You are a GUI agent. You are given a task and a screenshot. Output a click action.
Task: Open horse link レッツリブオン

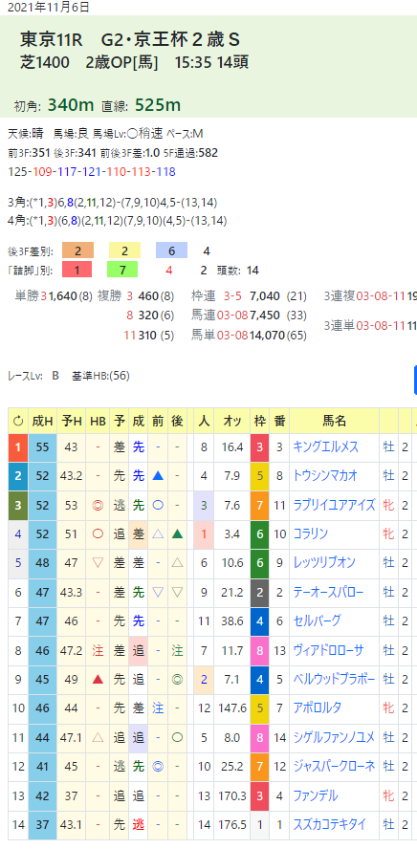(x=324, y=563)
